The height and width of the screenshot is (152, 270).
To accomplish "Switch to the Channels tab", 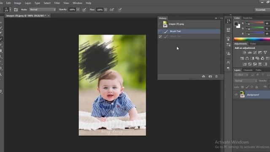I will 248,70.
